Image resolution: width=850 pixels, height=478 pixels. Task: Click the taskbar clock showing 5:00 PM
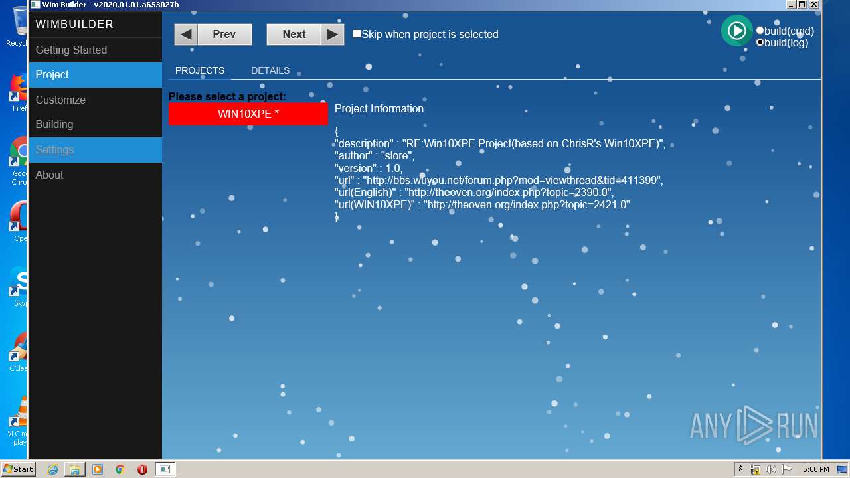click(x=815, y=469)
